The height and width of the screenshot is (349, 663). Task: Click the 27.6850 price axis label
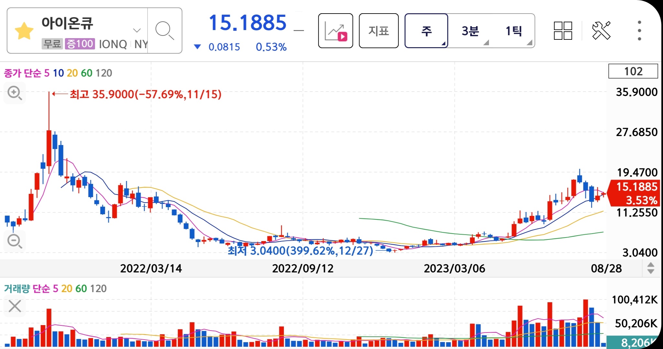[x=636, y=132]
